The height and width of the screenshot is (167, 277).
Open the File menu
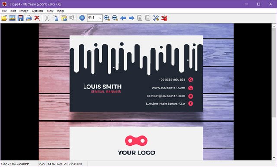(4, 11)
